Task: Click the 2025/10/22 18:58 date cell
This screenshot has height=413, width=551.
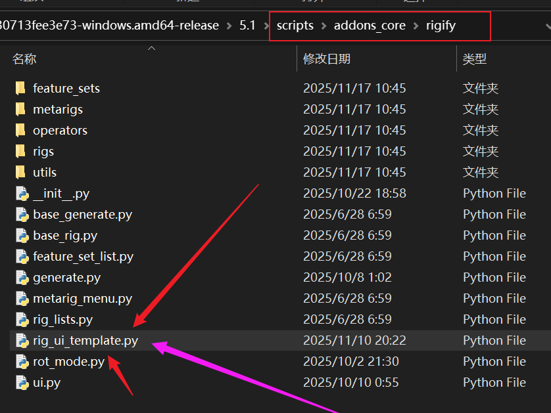Action: tap(354, 193)
